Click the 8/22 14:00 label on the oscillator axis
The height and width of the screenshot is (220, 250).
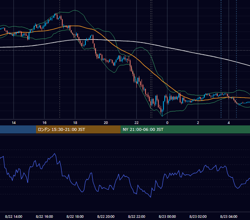14,216
